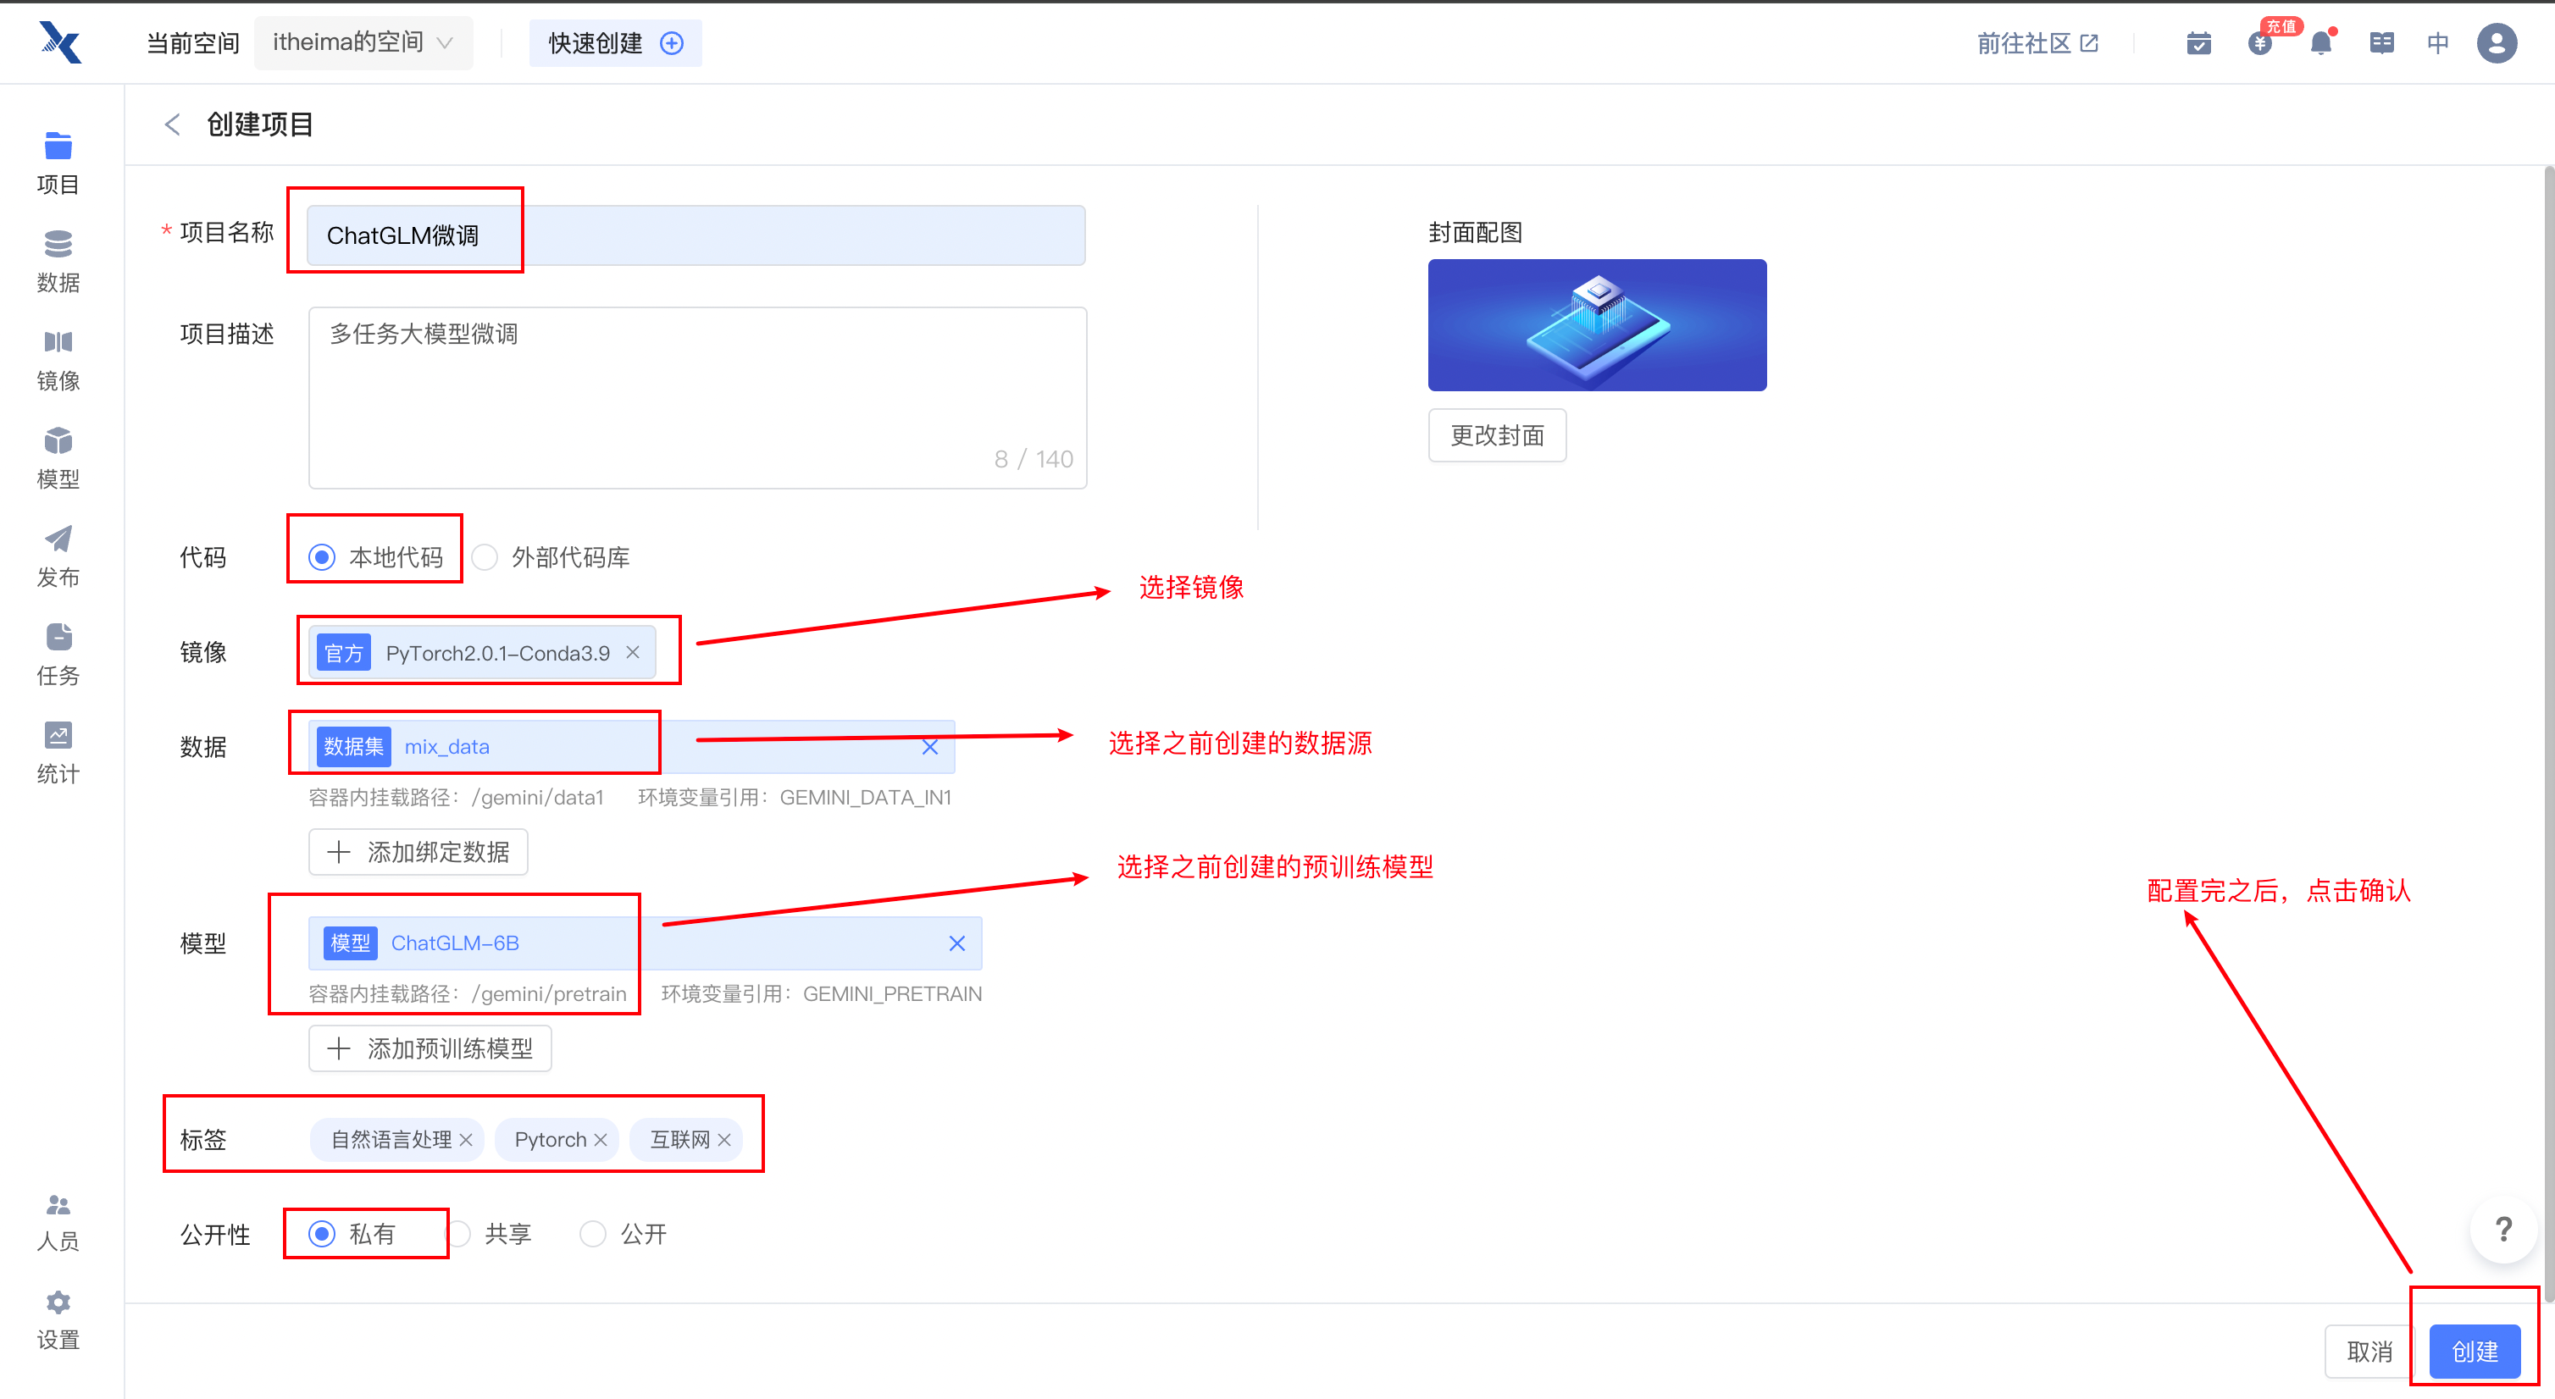Viewport: 2555px width, 1399px height.
Task: Select the 公开 visibility radio
Action: 592,1235
